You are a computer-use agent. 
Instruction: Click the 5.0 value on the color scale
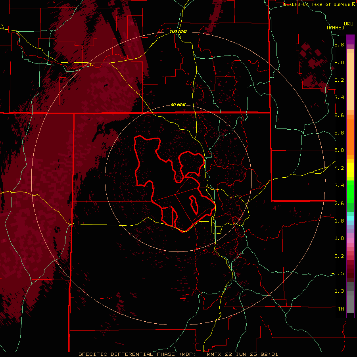(339, 150)
